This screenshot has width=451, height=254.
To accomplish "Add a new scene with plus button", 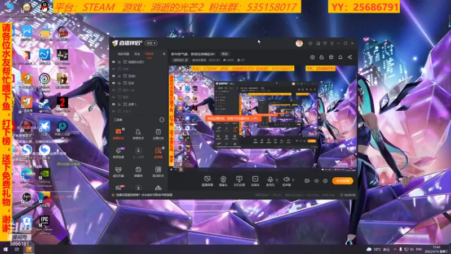I will click(x=164, y=54).
